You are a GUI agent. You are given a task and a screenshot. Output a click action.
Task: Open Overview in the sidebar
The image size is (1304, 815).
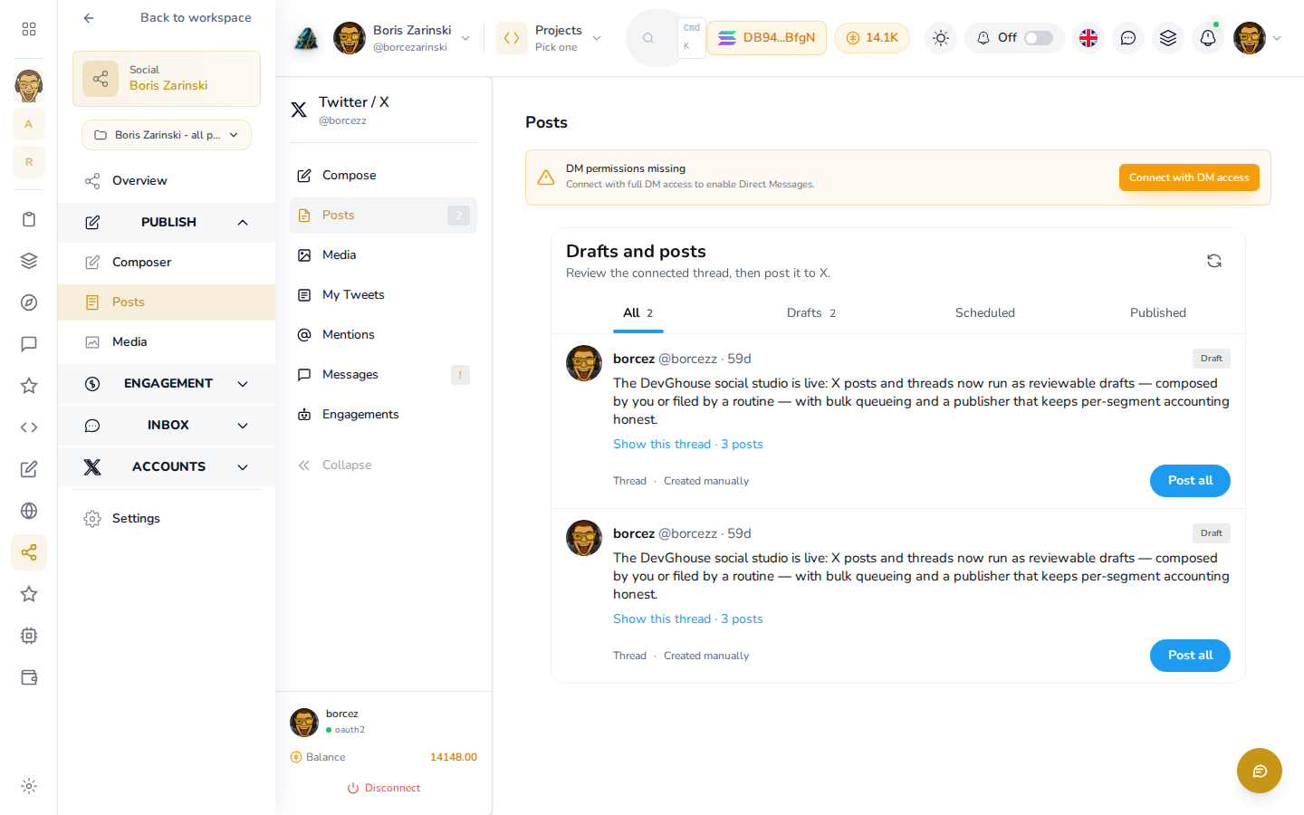click(x=167, y=181)
